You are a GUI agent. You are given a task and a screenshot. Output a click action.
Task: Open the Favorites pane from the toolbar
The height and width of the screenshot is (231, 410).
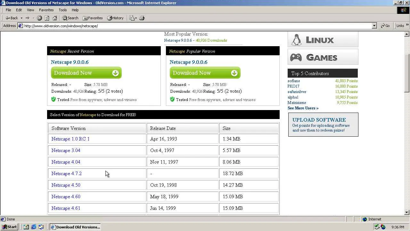93,18
